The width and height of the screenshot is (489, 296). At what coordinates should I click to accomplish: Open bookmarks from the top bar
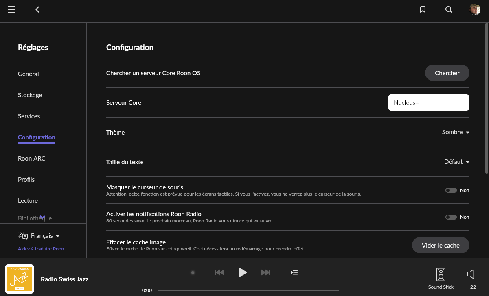point(423,9)
